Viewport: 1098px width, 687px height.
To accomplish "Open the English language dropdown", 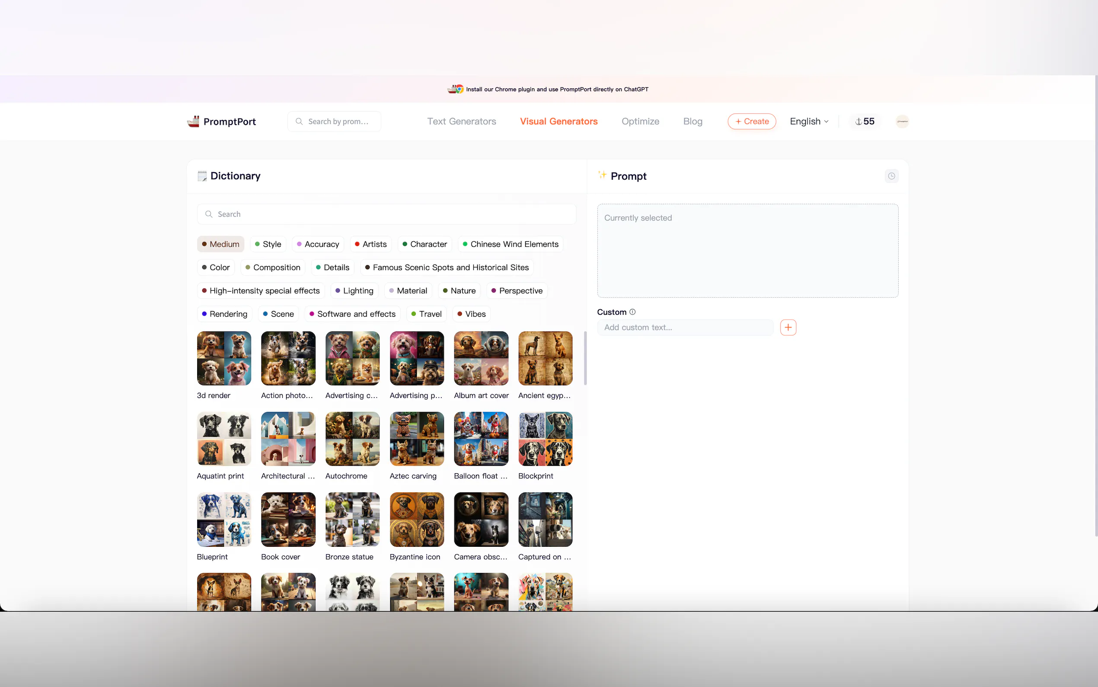I will tap(809, 121).
